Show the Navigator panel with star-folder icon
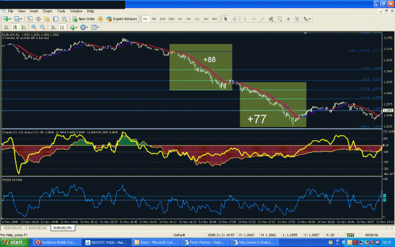The height and width of the screenshot is (247, 395). 47,19
